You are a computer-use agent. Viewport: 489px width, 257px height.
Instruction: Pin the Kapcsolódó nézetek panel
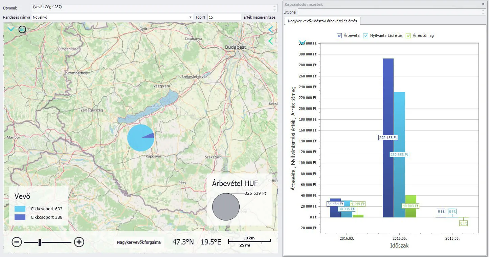pos(483,4)
